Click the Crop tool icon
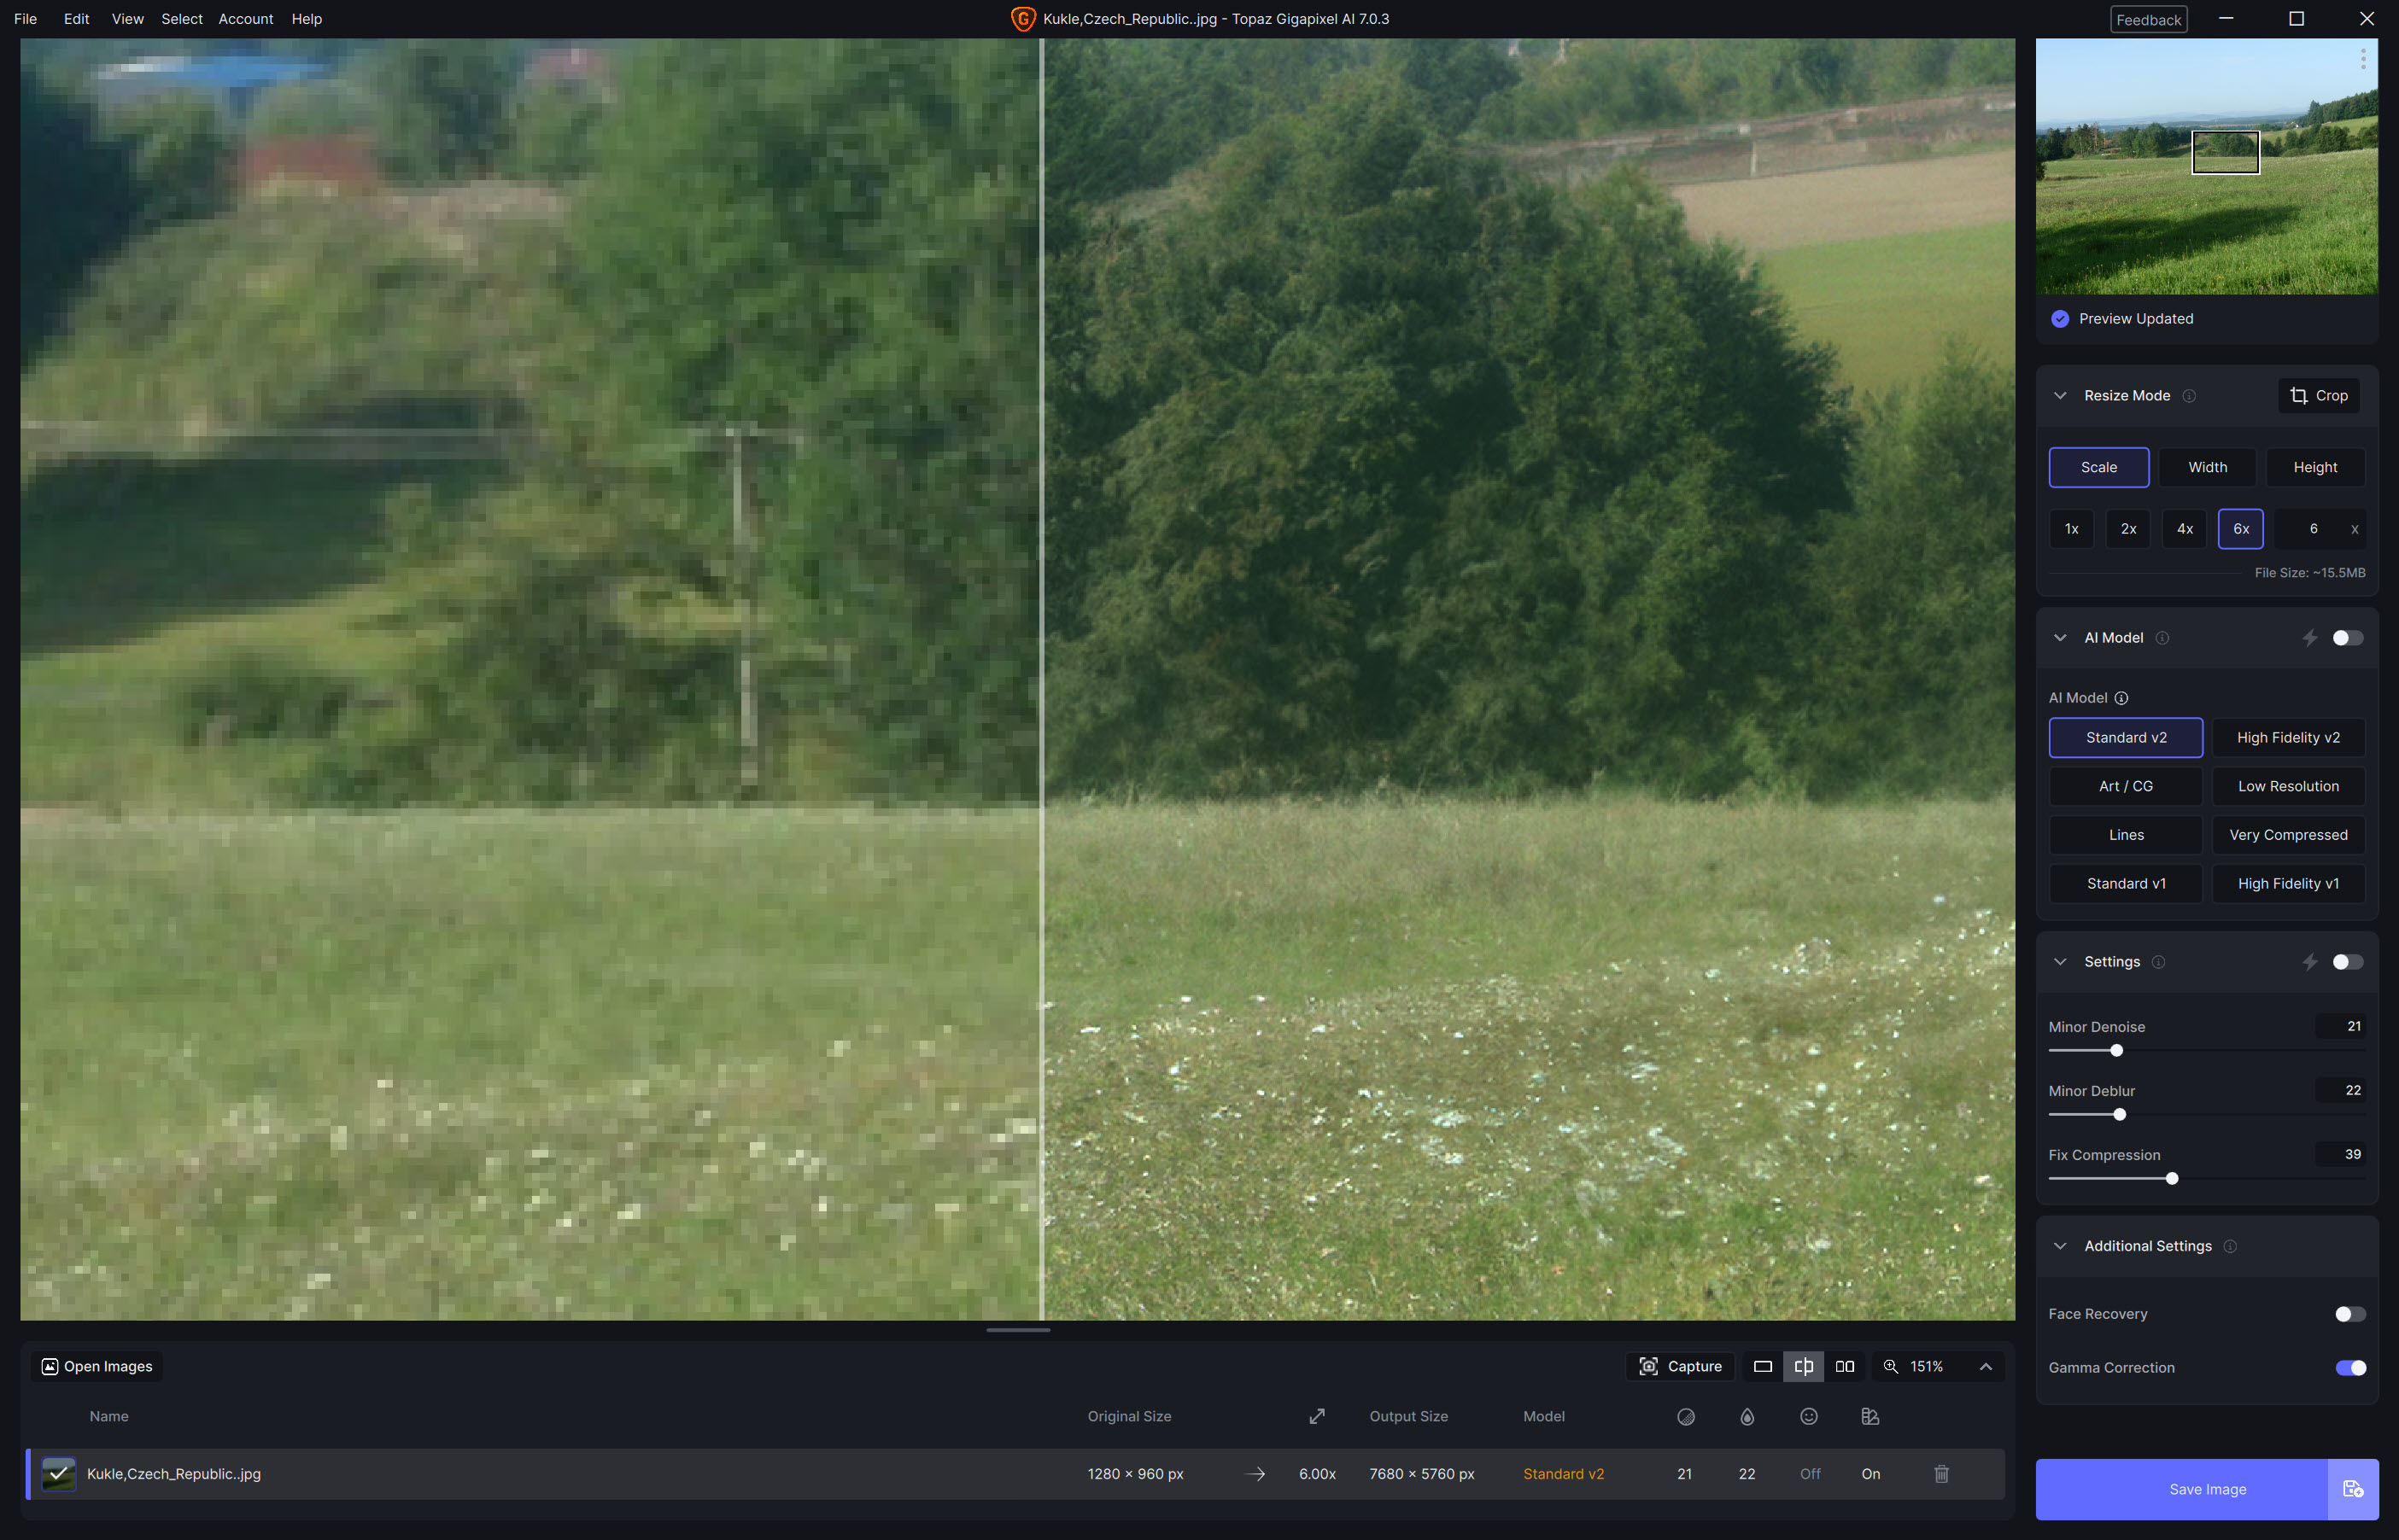2399x1540 pixels. [x=2300, y=396]
